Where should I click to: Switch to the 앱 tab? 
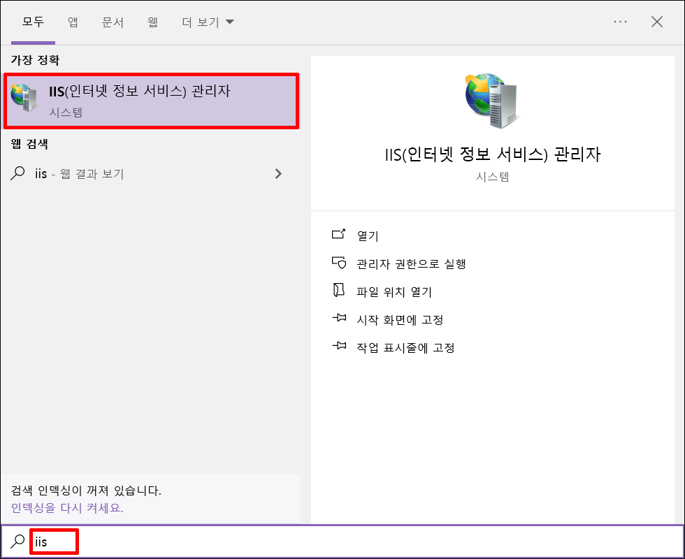coord(73,22)
